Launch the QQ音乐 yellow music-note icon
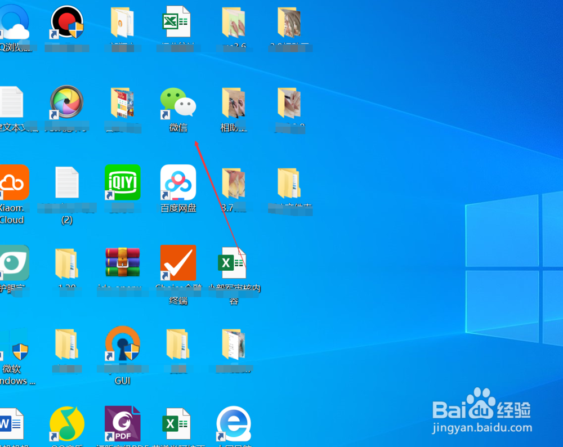Screen dimensions: 563x447 67,424
